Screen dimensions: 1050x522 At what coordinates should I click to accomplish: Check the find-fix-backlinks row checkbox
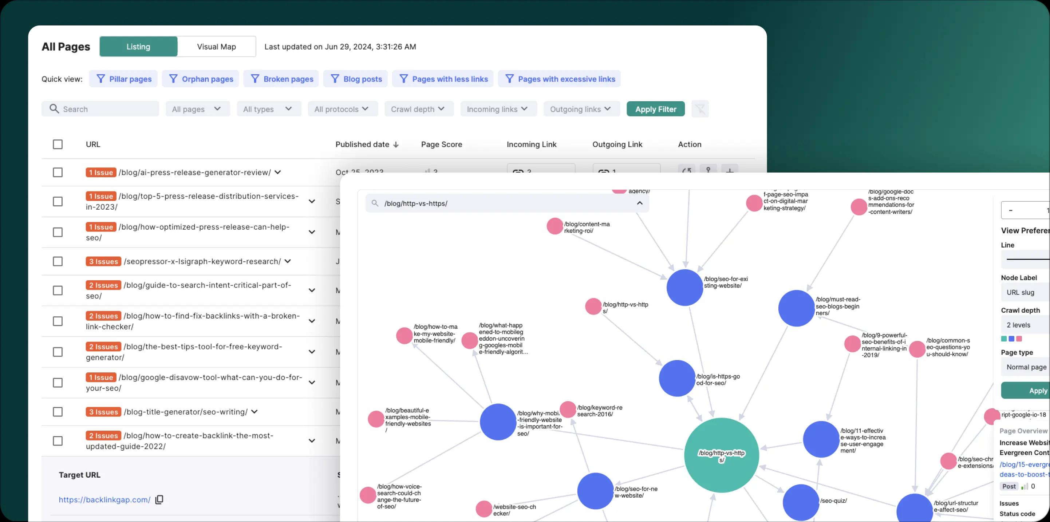[x=58, y=321]
